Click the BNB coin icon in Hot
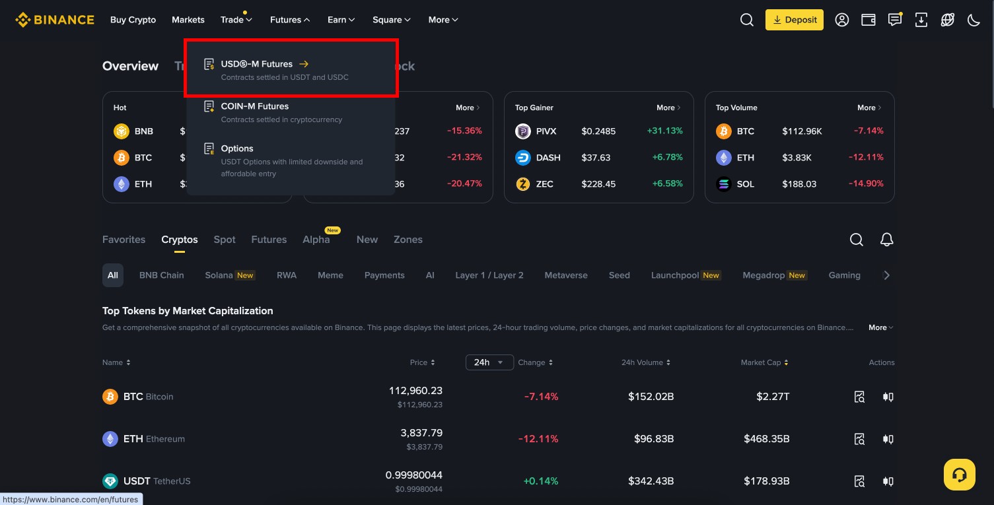 122,131
